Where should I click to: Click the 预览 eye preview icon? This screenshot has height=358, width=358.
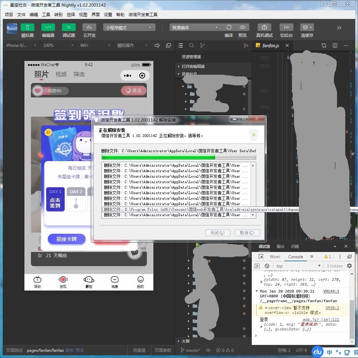click(x=242, y=28)
